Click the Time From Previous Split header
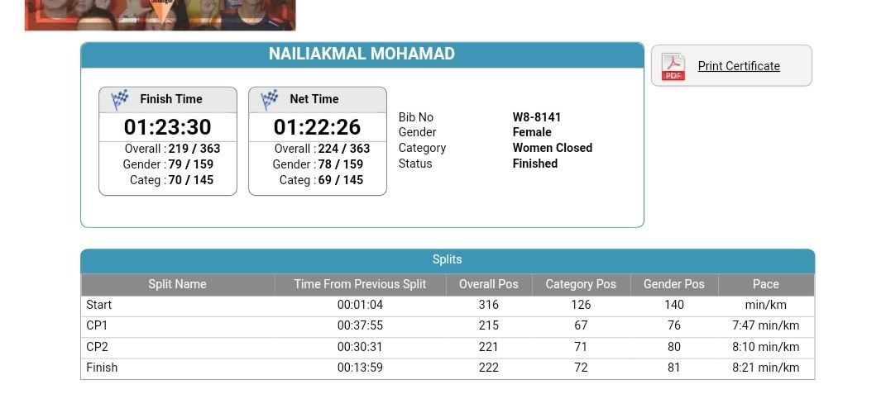The width and height of the screenshot is (886, 413). [x=360, y=284]
